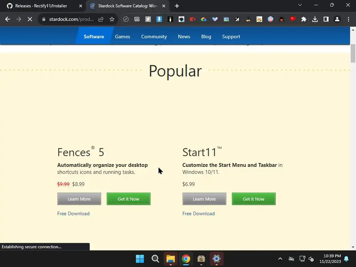Viewport: 356px width, 267px height.
Task: Click the paint palette extension icon
Action: (259, 19)
